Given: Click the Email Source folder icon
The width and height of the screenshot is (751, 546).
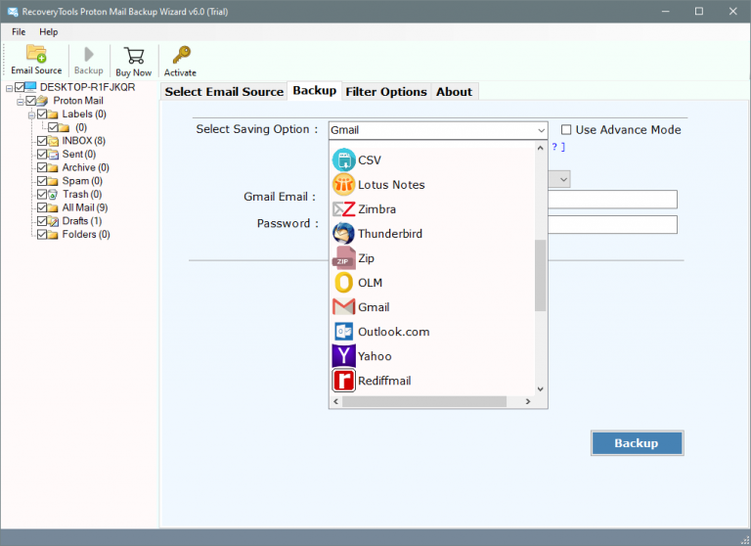Looking at the screenshot, I should pyautogui.click(x=36, y=54).
